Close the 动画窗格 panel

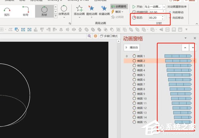[195, 38]
